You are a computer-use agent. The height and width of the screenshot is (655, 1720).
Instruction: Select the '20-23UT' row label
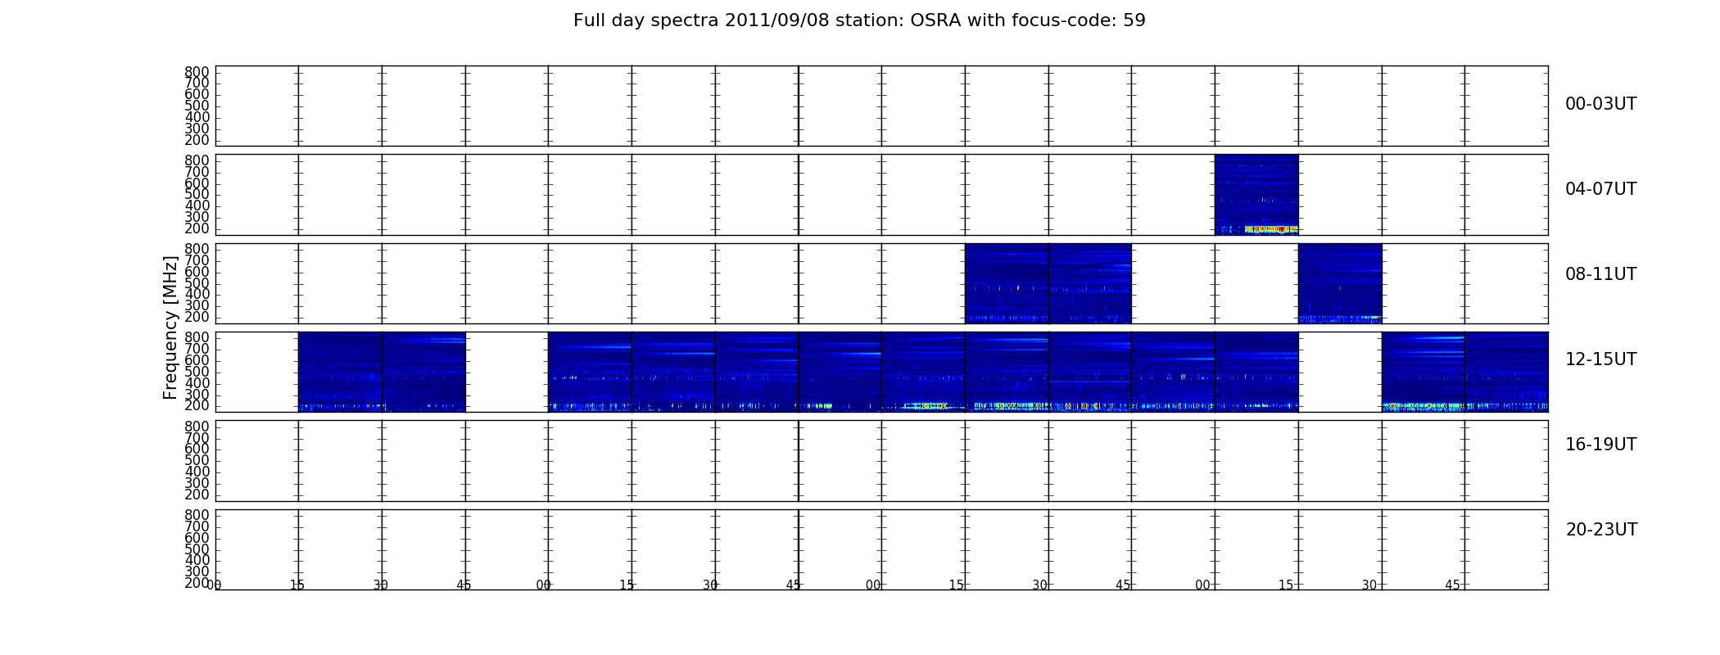click(x=1601, y=530)
